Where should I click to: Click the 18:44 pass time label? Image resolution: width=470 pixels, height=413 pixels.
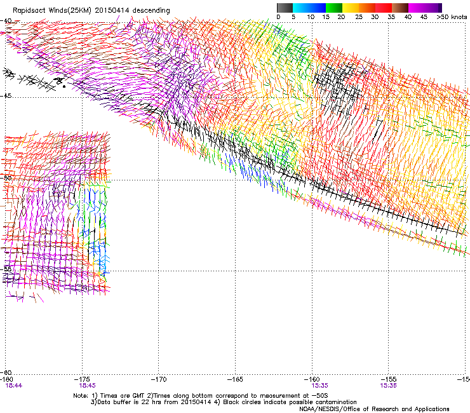(x=14, y=386)
